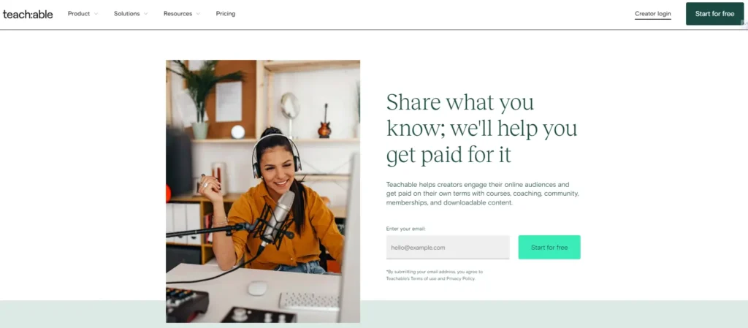Open the Resources menu
This screenshot has width=748, height=328.
click(178, 14)
